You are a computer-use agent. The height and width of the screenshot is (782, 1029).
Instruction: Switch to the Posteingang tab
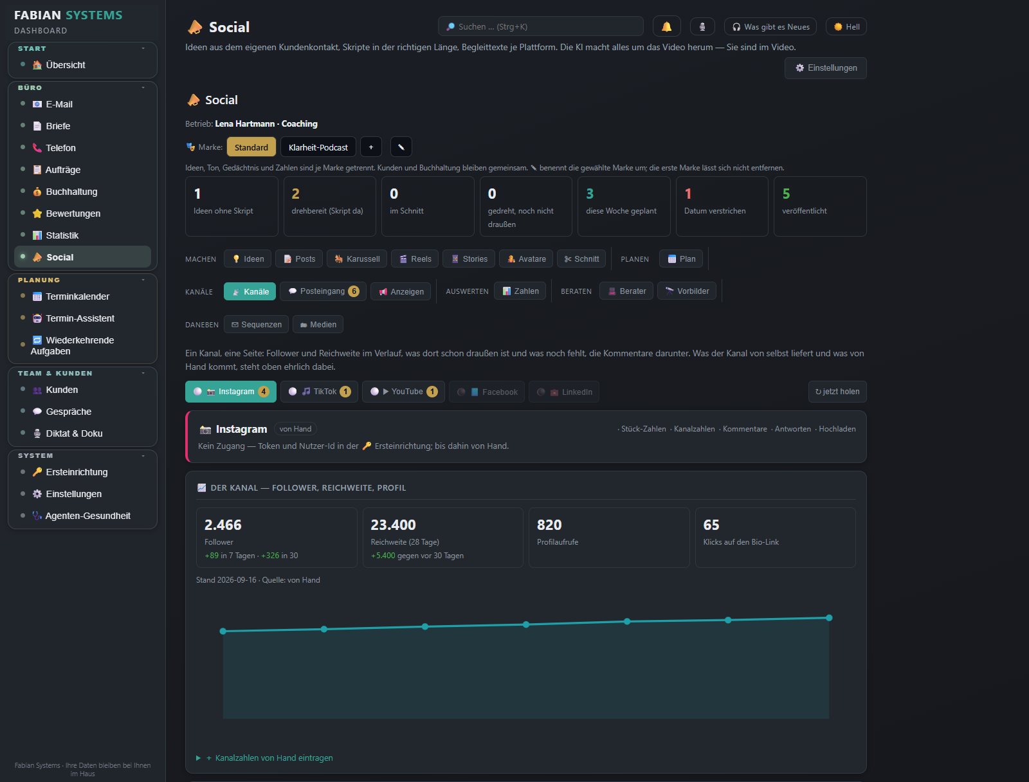point(323,291)
